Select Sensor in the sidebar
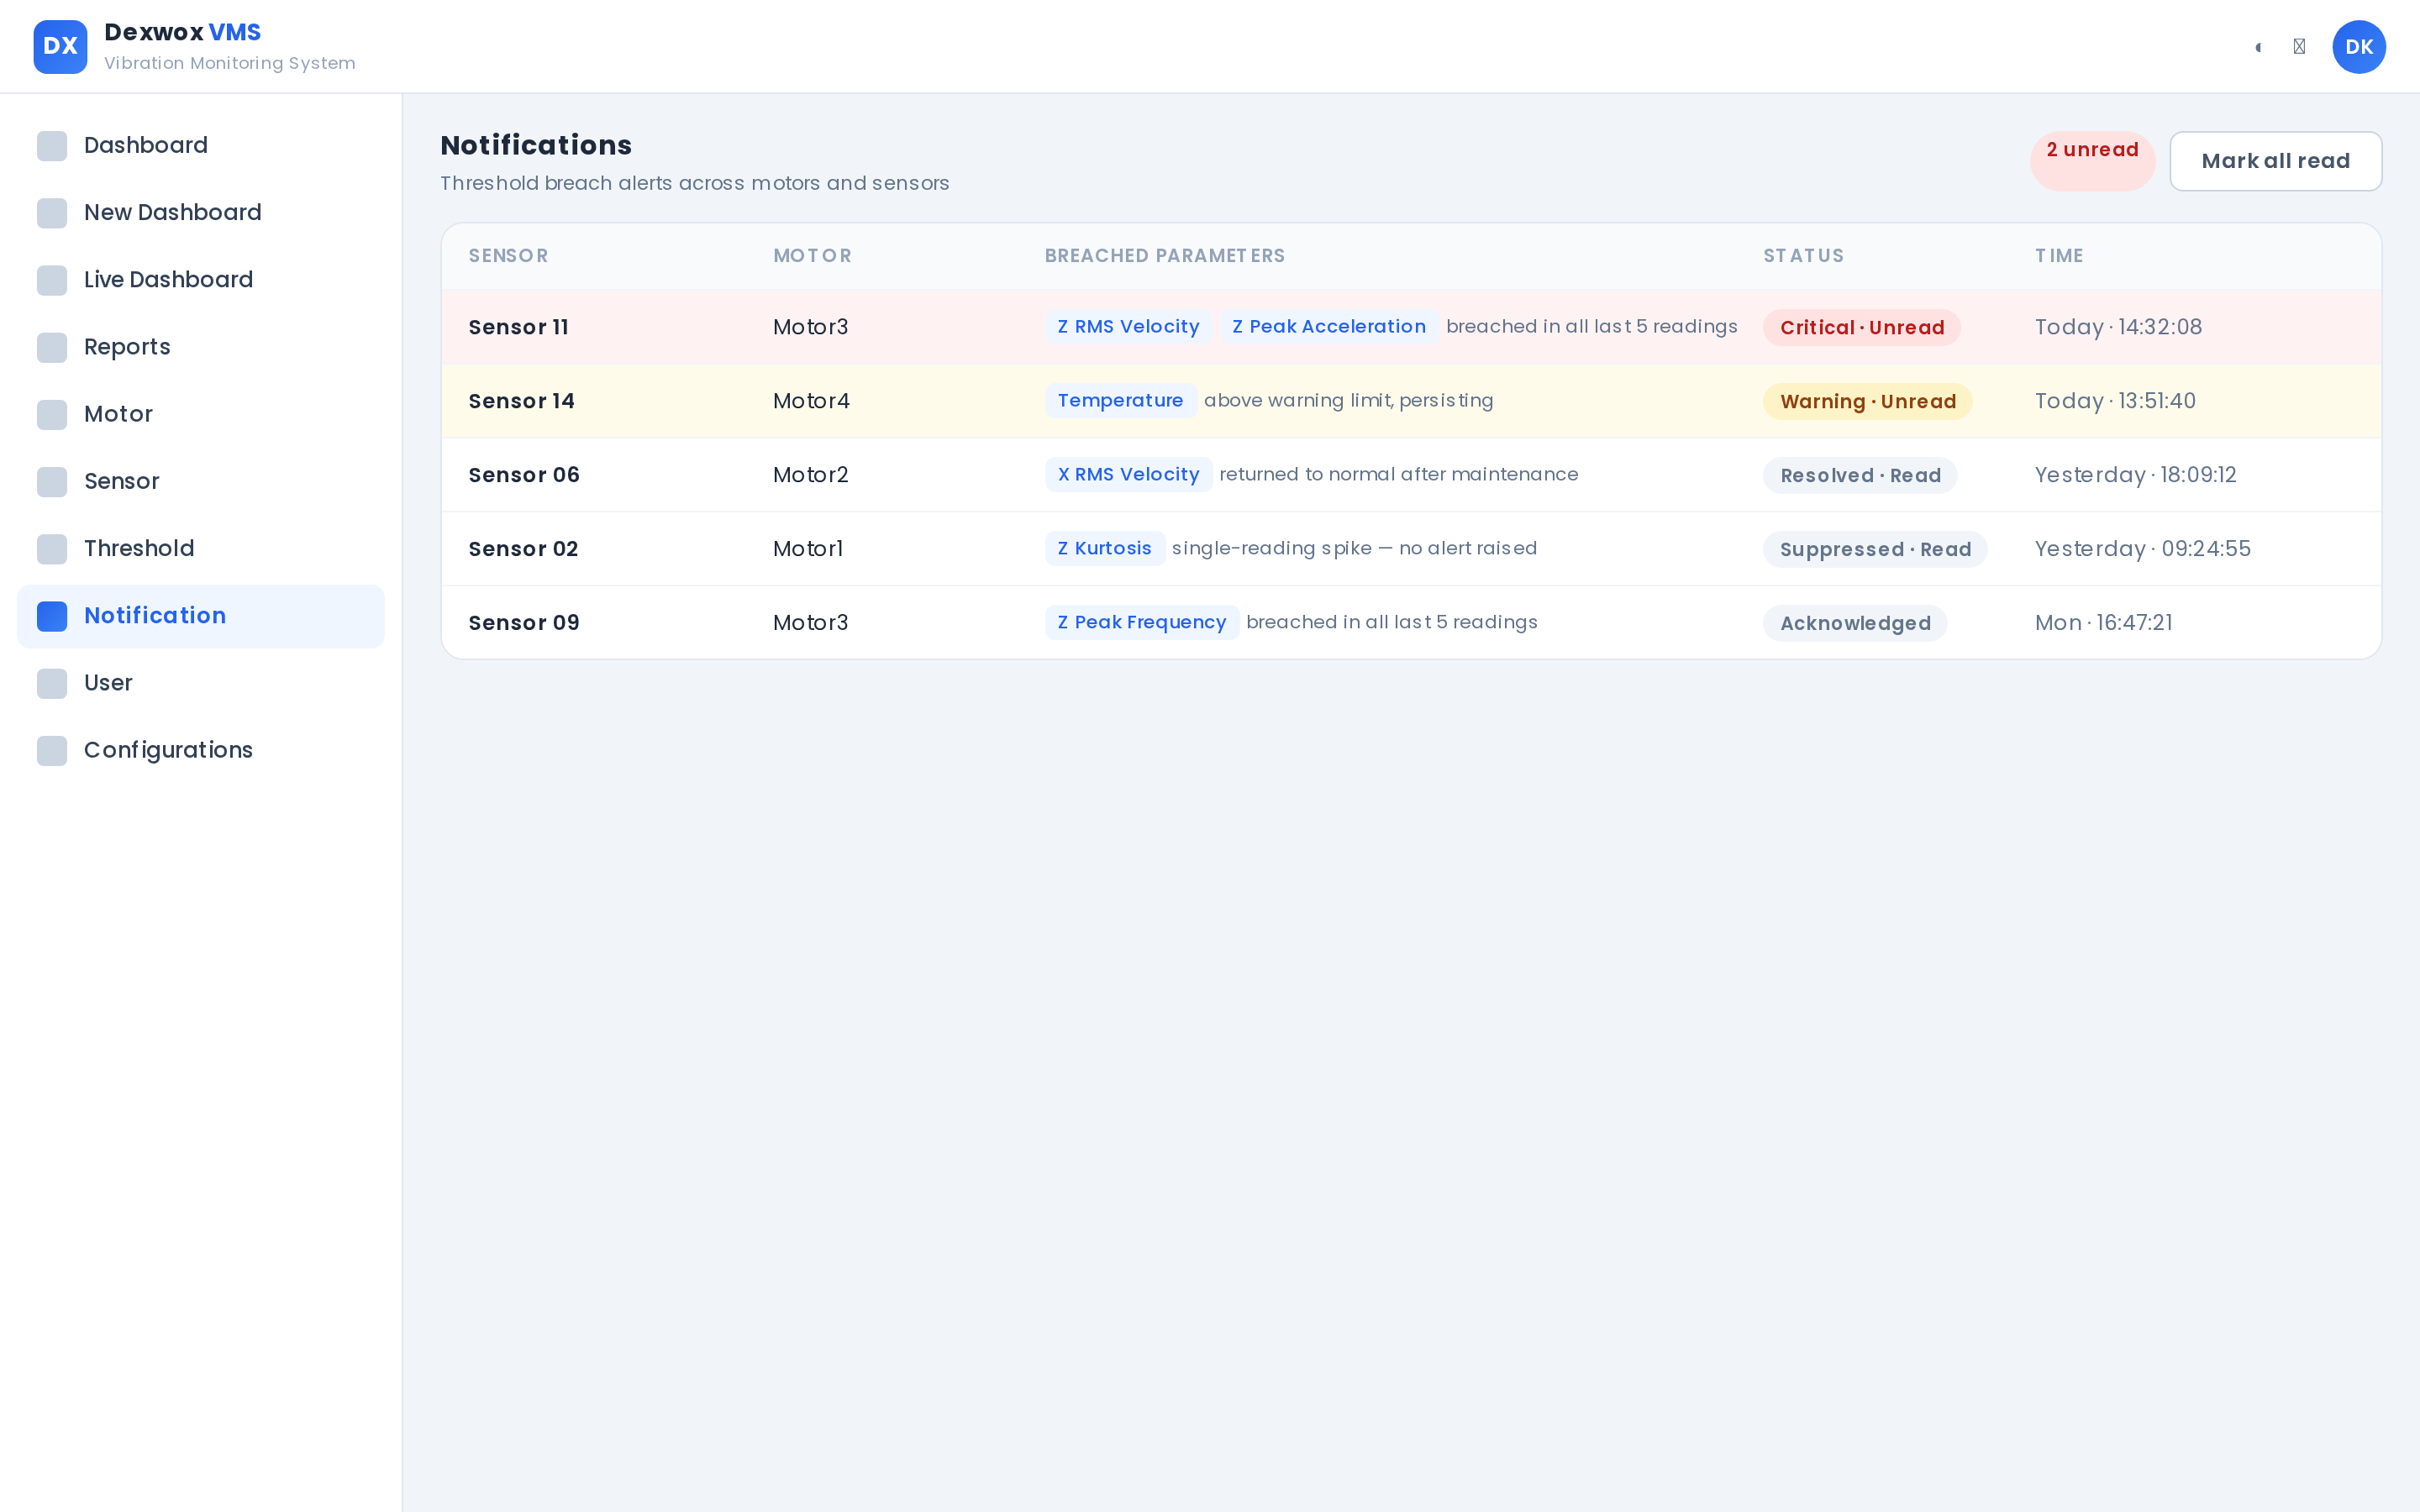Viewport: 2420px width, 1512px height. pyautogui.click(x=201, y=481)
